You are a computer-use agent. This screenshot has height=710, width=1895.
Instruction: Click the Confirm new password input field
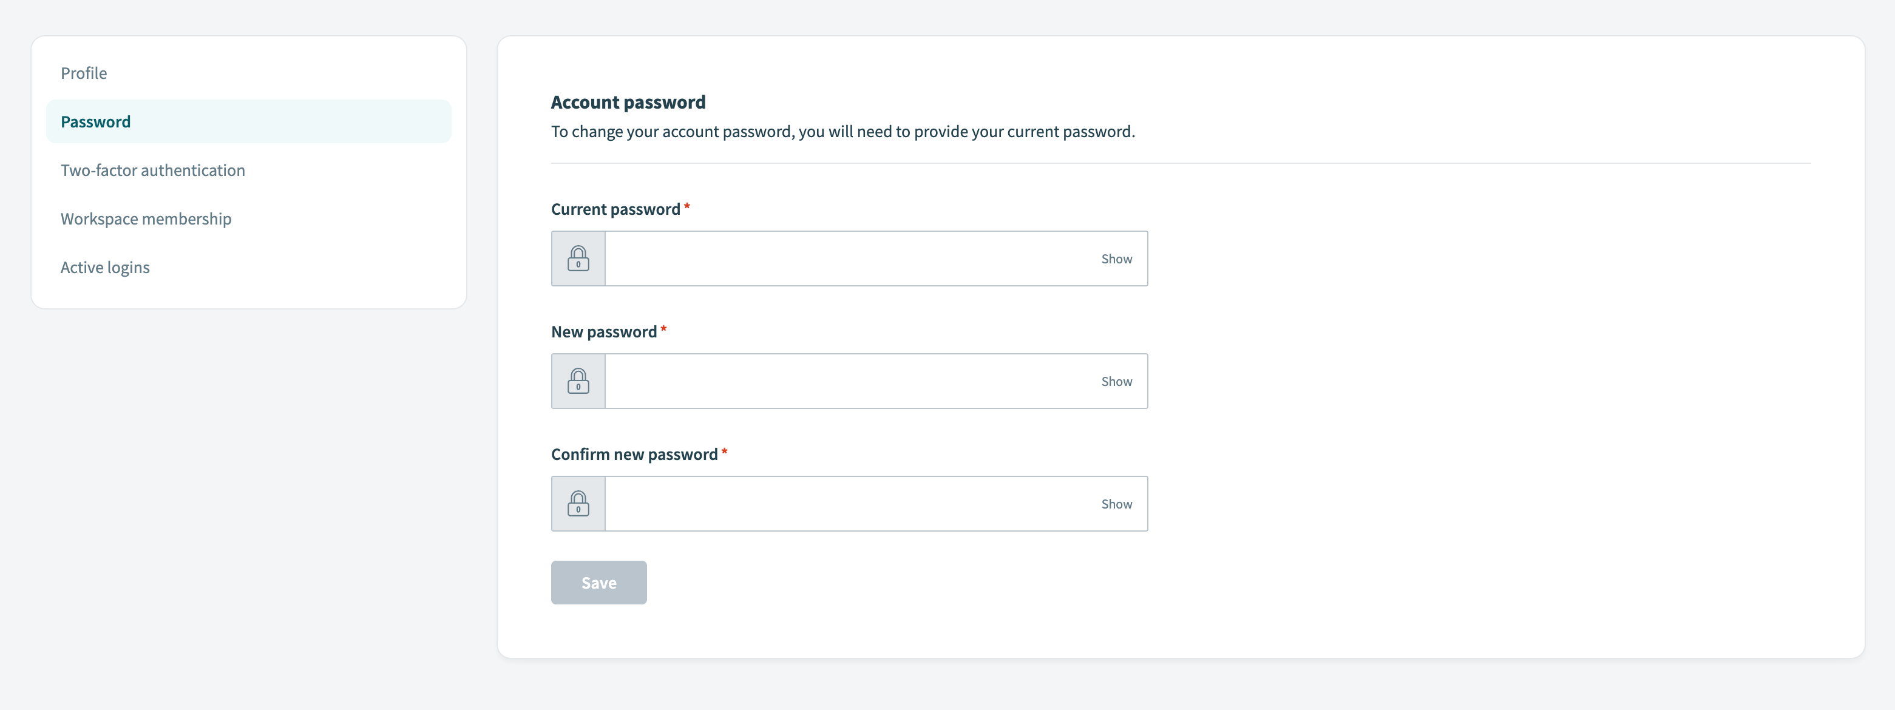[x=846, y=503]
